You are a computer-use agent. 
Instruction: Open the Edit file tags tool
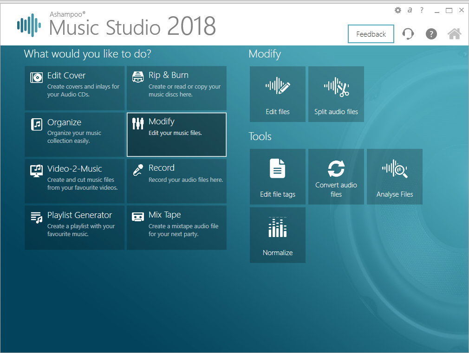coord(277,176)
